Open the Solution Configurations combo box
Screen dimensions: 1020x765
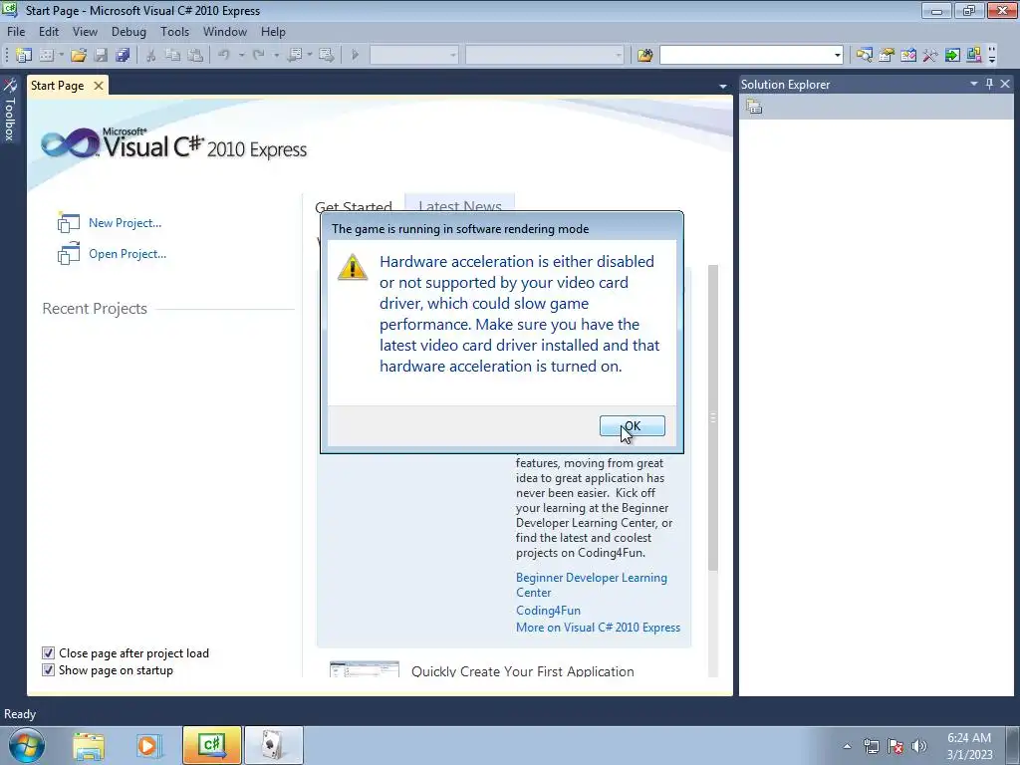pos(414,56)
